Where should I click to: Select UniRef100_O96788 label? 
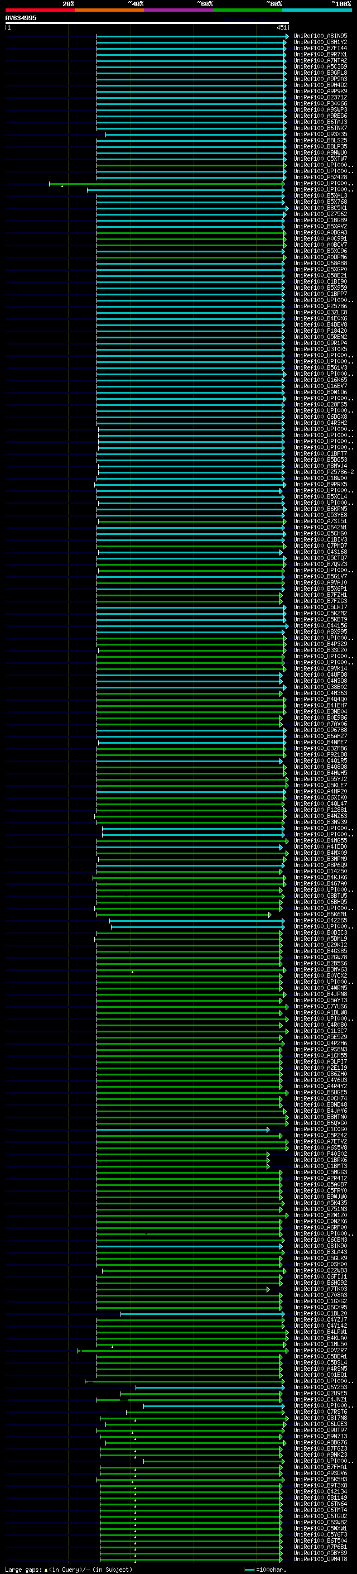coord(320,730)
